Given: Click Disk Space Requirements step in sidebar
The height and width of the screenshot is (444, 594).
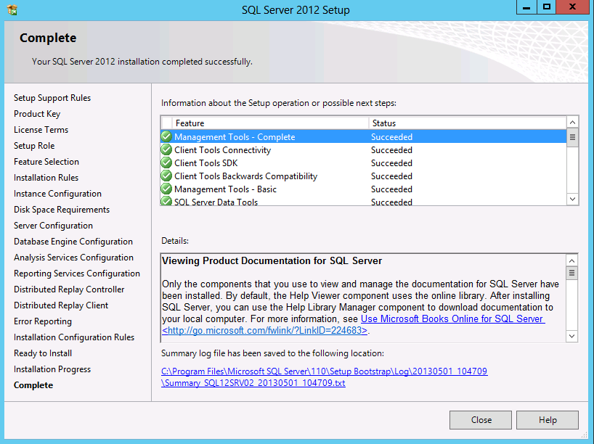Looking at the screenshot, I should (x=62, y=210).
